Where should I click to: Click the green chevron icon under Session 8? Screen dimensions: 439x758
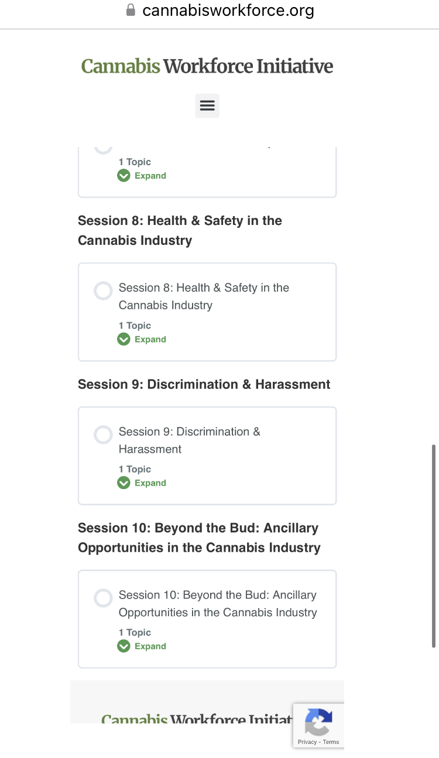tap(124, 339)
